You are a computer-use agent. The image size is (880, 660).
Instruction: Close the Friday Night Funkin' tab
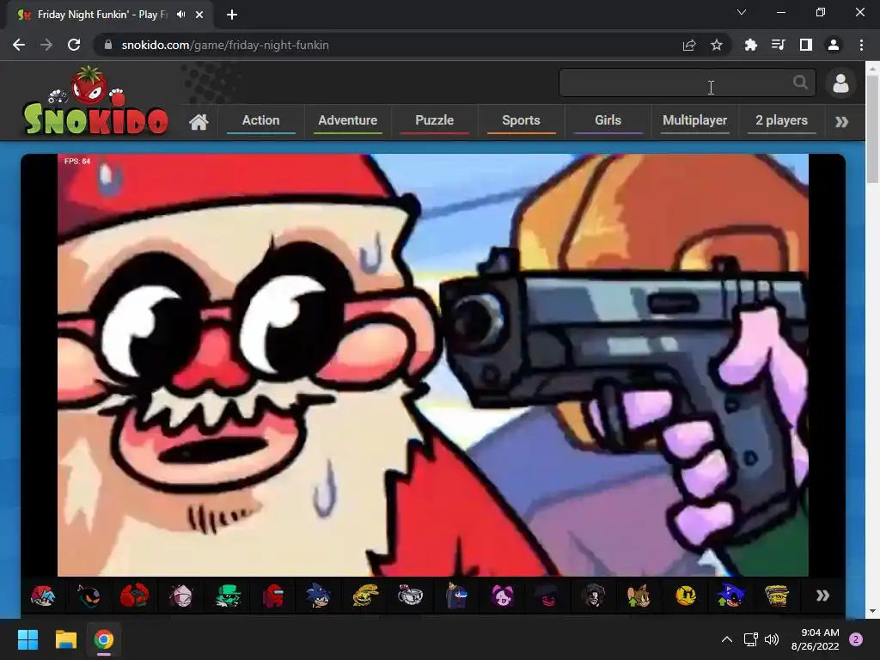coord(199,15)
